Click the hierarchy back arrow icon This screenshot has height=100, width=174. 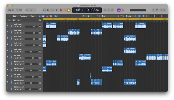[x=9, y=16]
